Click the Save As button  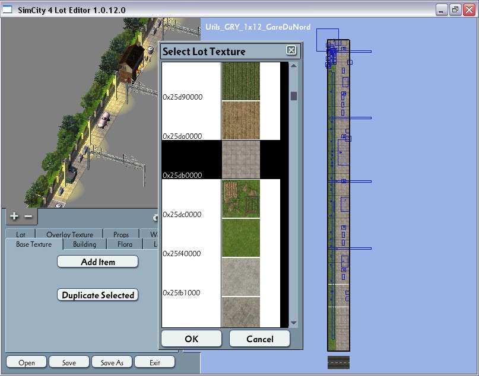click(112, 362)
